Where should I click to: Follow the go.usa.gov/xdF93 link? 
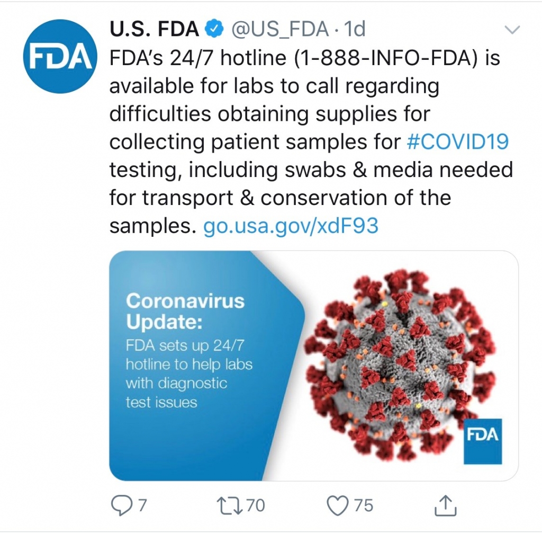[x=291, y=226]
